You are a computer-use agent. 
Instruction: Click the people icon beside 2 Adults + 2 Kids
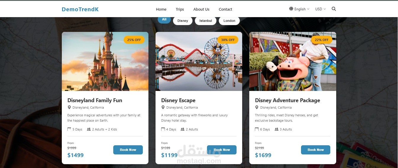coord(89,129)
